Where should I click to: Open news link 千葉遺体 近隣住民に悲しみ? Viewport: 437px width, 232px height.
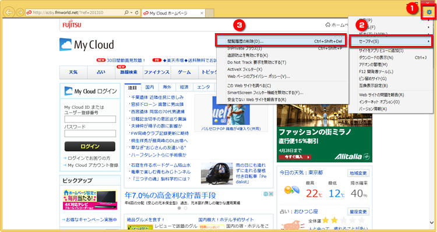click(x=157, y=97)
